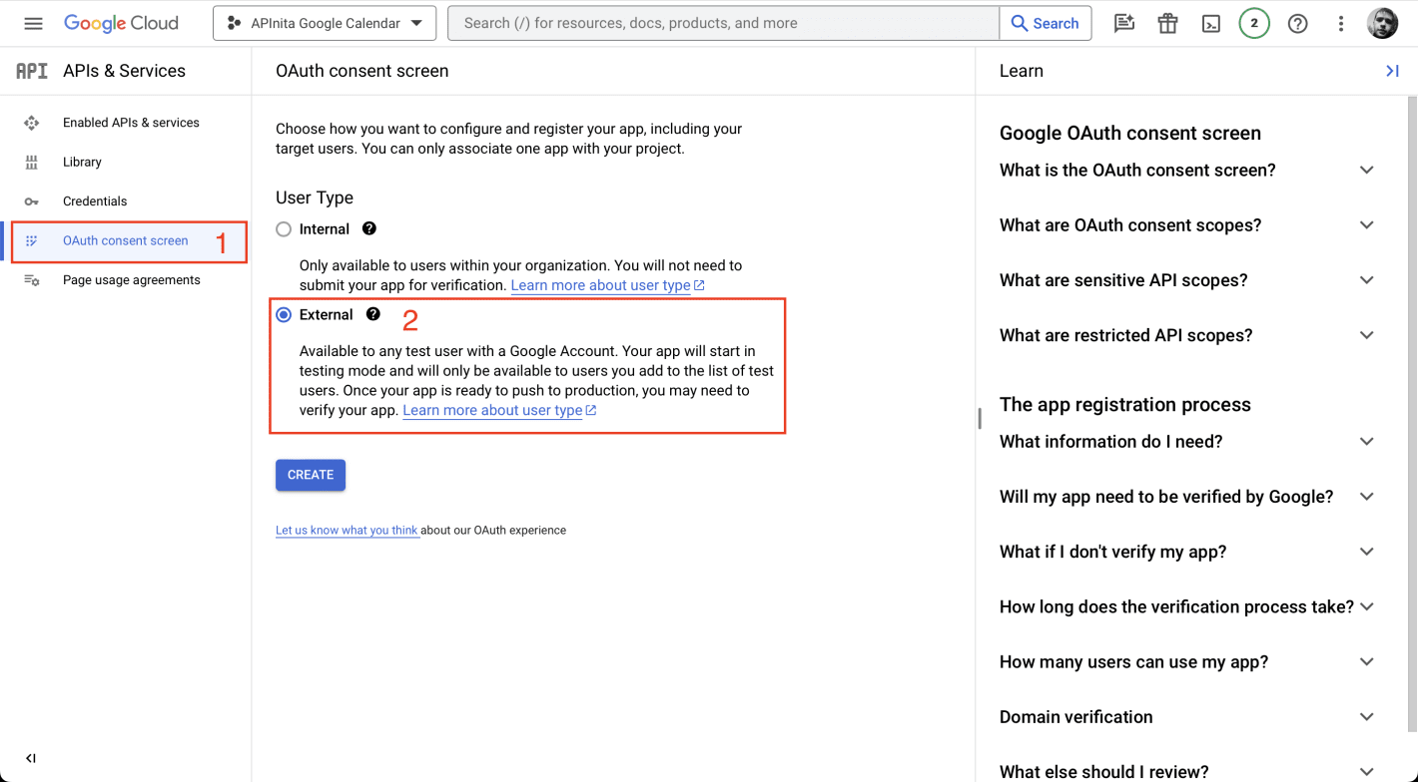The image size is (1418, 782).
Task: Select the Internal user type radio button
Action: click(x=283, y=228)
